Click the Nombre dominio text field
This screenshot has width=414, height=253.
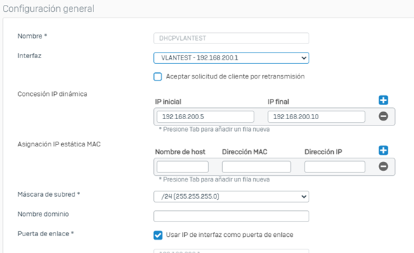231,216
